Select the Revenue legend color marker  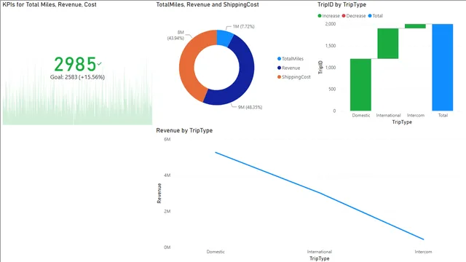click(279, 68)
